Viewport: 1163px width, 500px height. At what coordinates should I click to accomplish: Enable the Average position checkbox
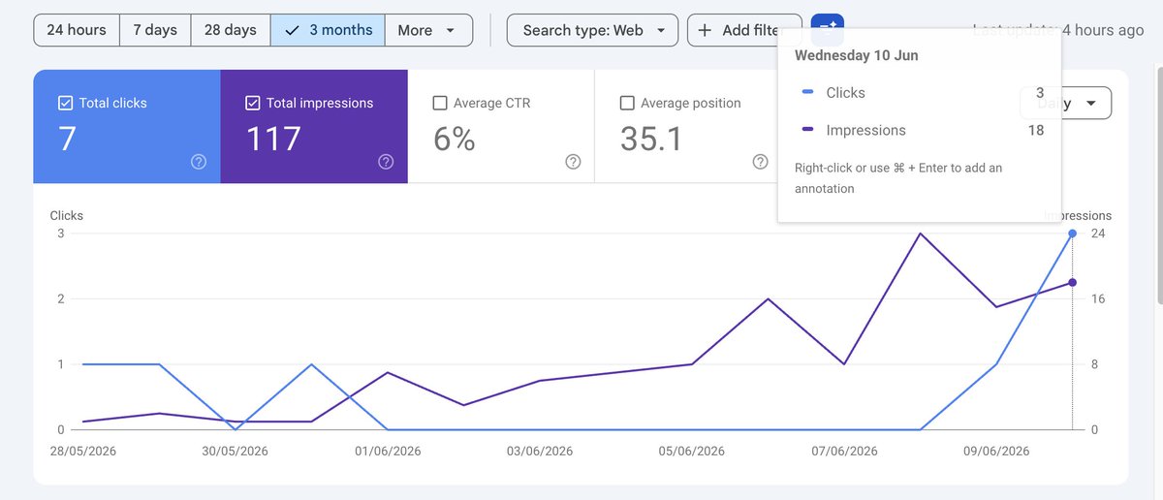627,103
